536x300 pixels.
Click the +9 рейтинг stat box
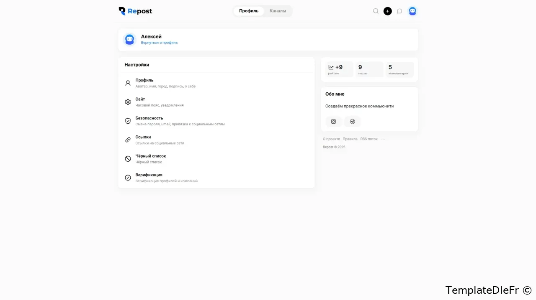coord(339,69)
